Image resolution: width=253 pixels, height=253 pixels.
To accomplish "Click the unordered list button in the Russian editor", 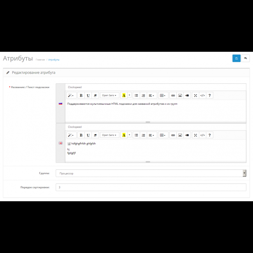I will (136, 95).
